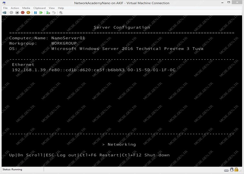Click the Revert undo arrow icon
Image resolution: width=244 pixels, height=174 pixels.
tap(54, 13)
